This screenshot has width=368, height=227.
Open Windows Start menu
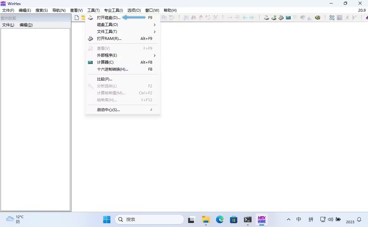[107, 219]
